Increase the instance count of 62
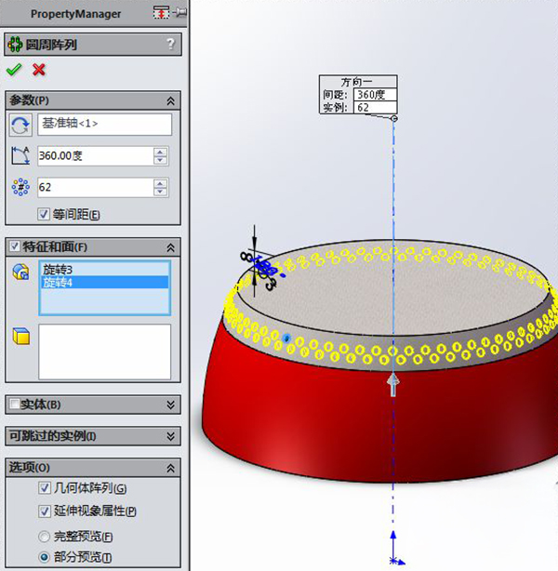Screen dimensions: 558x571 click(160, 183)
